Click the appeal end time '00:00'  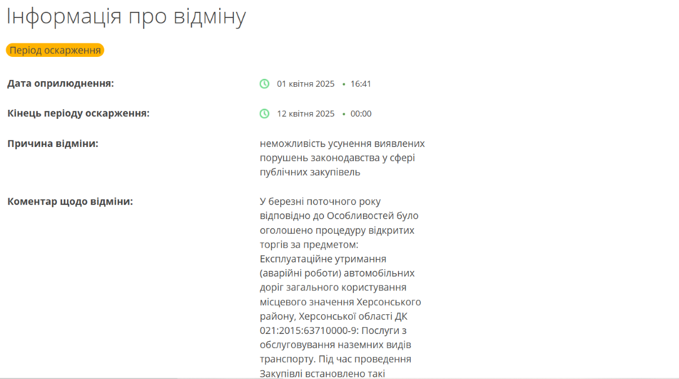(361, 114)
